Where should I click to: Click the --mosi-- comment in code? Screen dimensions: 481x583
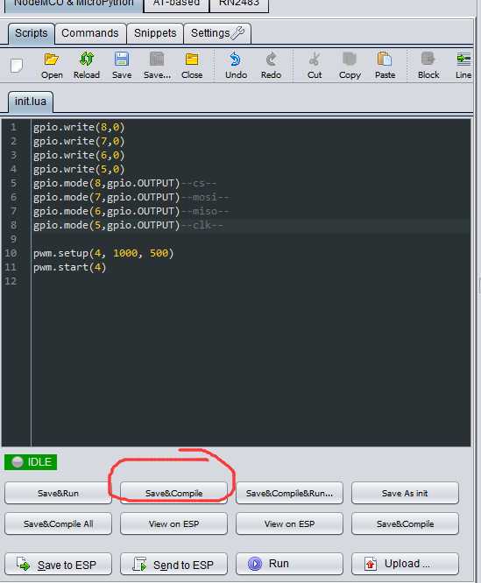[205, 197]
